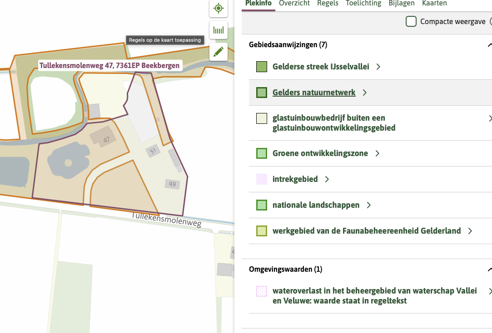Image resolution: width=492 pixels, height=333 pixels.
Task: Open the Kaarten tab
Action: [x=434, y=4]
